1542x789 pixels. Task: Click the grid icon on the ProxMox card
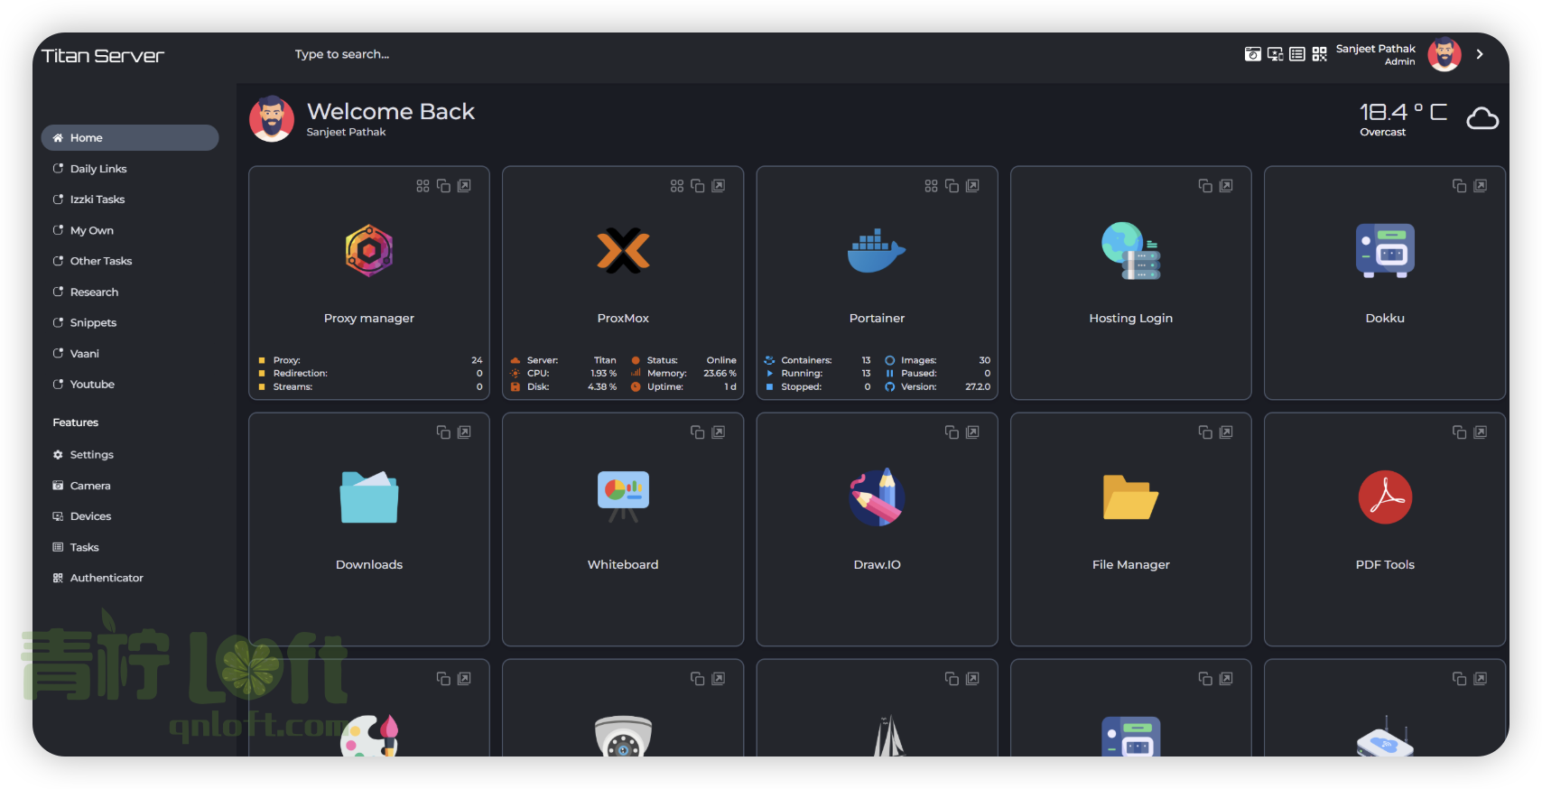click(677, 186)
